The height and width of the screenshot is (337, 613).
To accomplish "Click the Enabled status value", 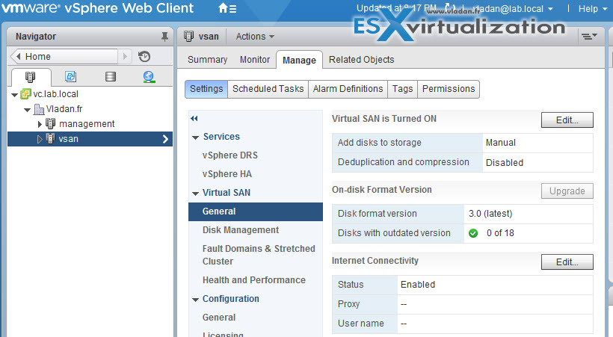I will click(x=418, y=285).
